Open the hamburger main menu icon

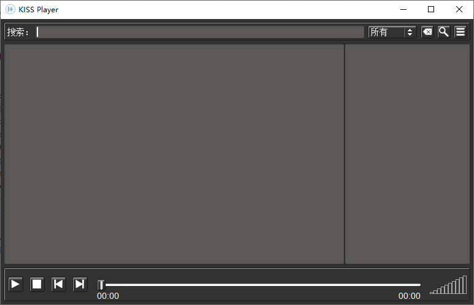coord(460,32)
